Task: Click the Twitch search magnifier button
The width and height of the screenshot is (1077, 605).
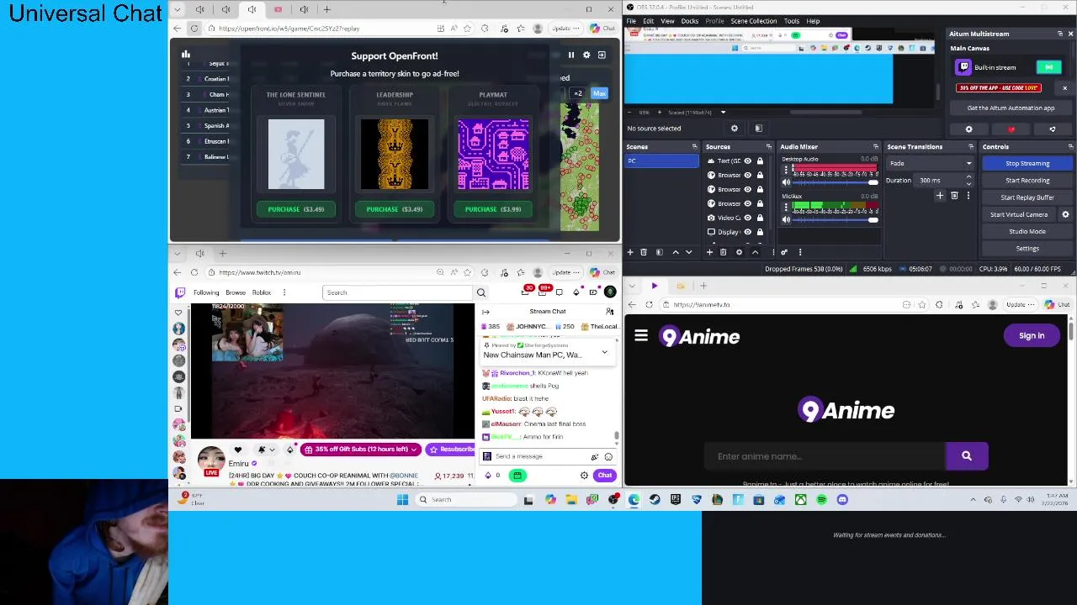Action: pyautogui.click(x=481, y=292)
